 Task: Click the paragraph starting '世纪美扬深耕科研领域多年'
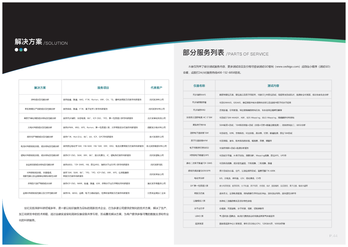click(x=94, y=214)
